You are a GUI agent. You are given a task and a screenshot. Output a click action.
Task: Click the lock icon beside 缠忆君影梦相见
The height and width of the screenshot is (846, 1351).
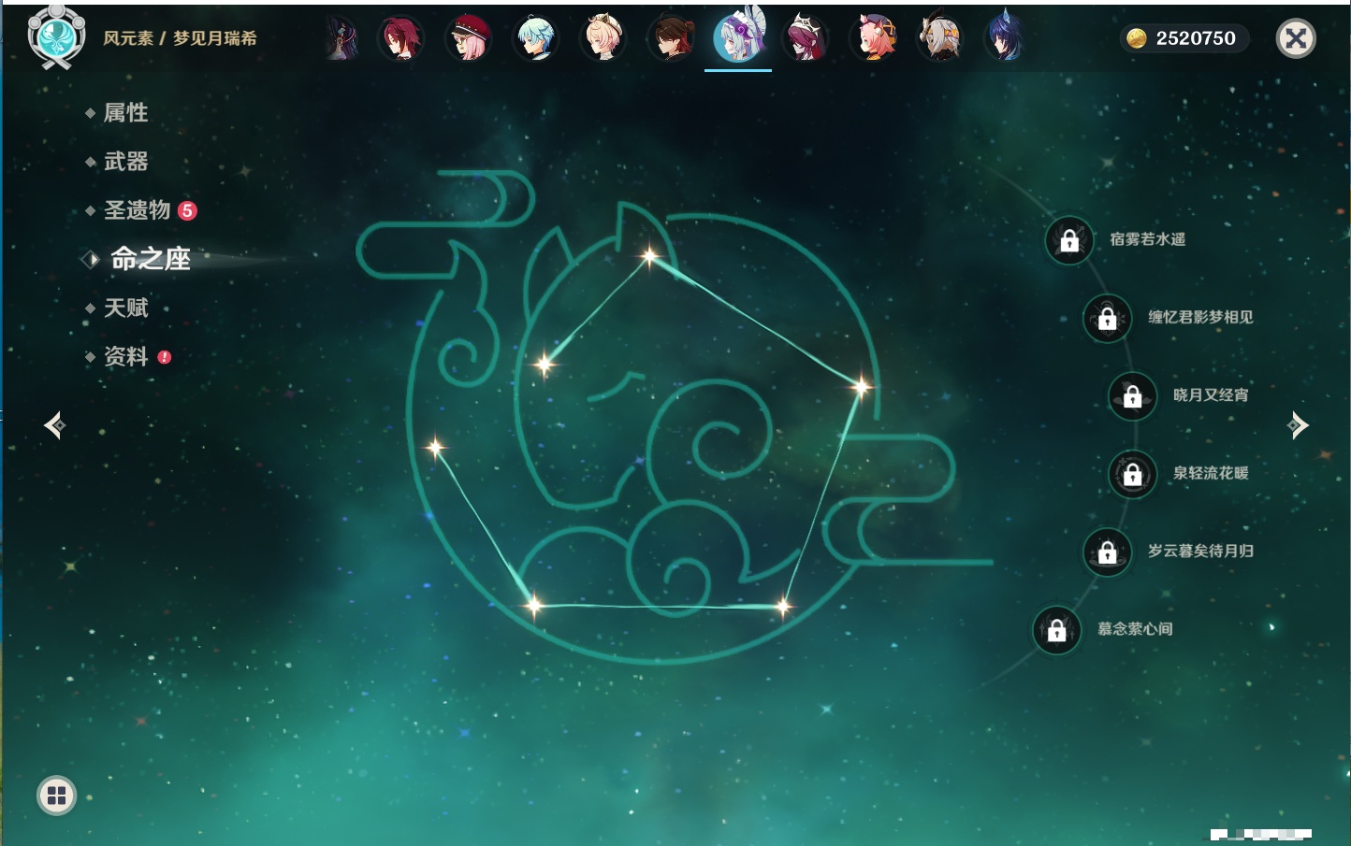point(1108,318)
